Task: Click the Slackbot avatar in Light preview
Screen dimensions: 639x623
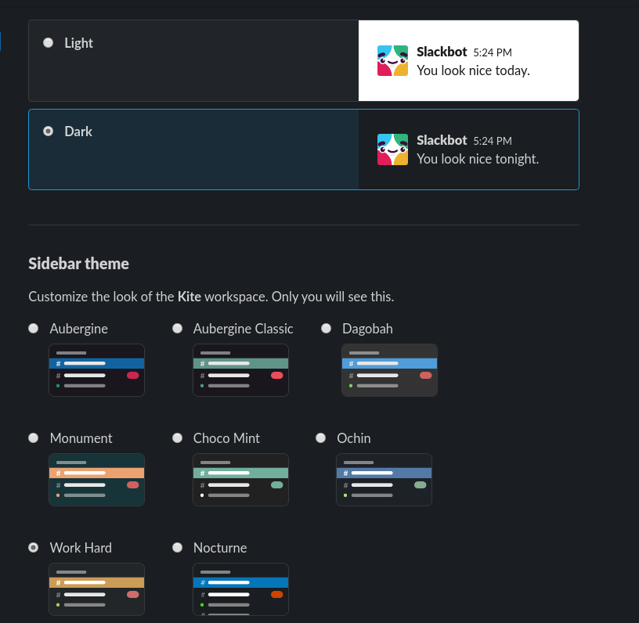Action: tap(392, 61)
